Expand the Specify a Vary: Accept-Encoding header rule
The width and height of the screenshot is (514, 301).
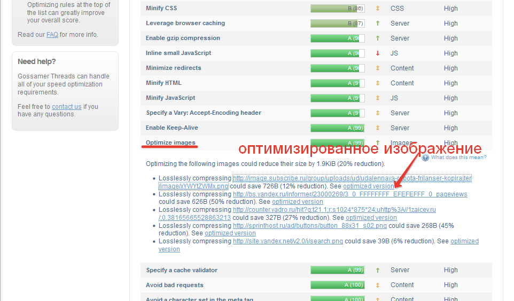[203, 113]
